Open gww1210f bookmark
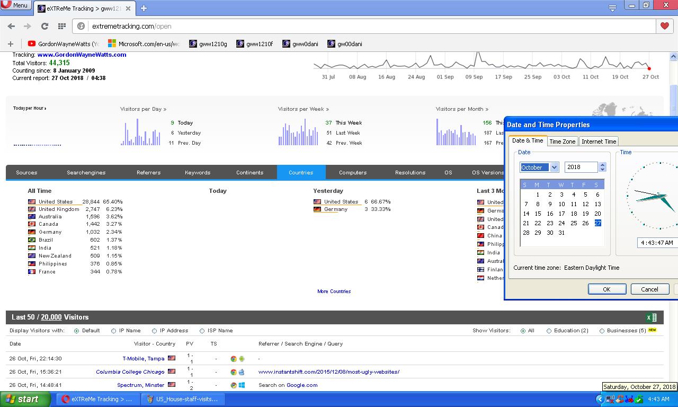 (x=255, y=44)
